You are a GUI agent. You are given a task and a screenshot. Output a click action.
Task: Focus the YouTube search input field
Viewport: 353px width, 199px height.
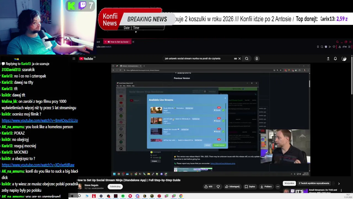(x=199, y=59)
